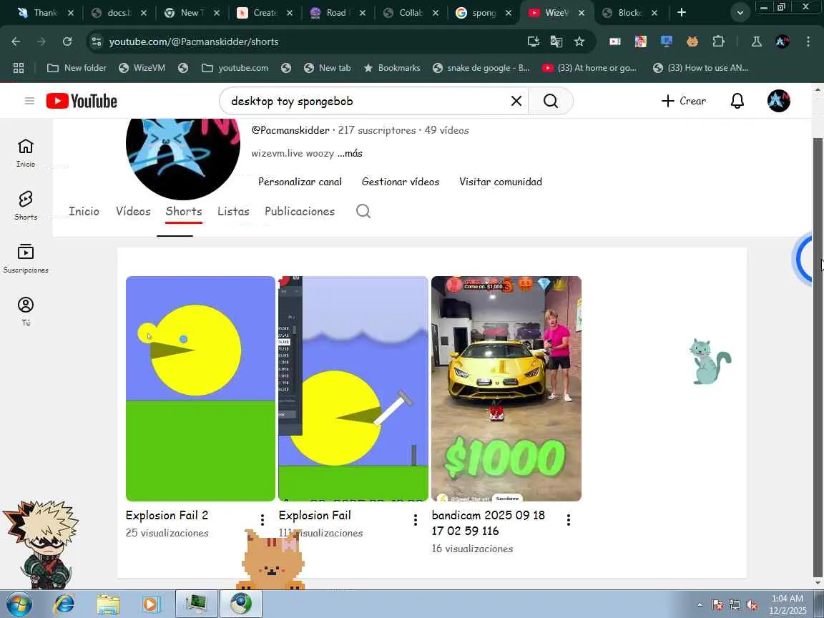824x618 pixels.
Task: Open snake de google bookmark
Action: 481,68
